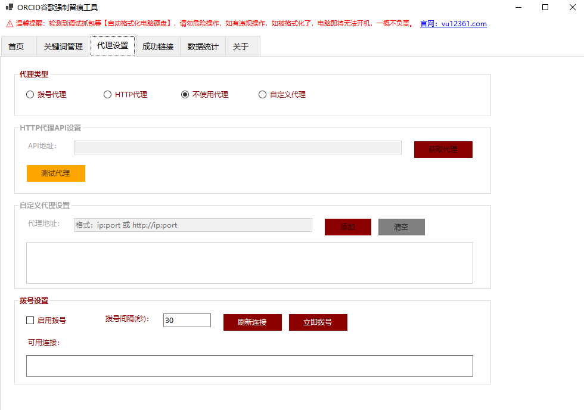
Task: Choose the HTTP代理 proxy type
Action: tap(108, 94)
